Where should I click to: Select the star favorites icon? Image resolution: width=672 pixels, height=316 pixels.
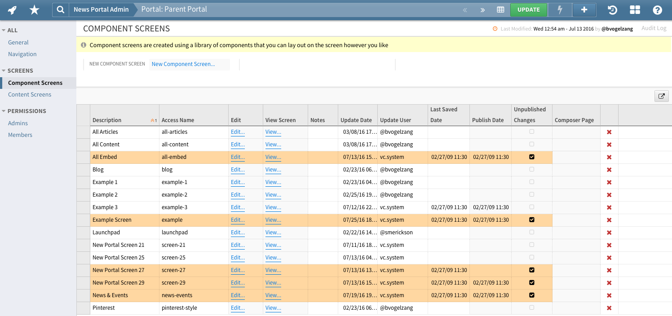pyautogui.click(x=34, y=9)
